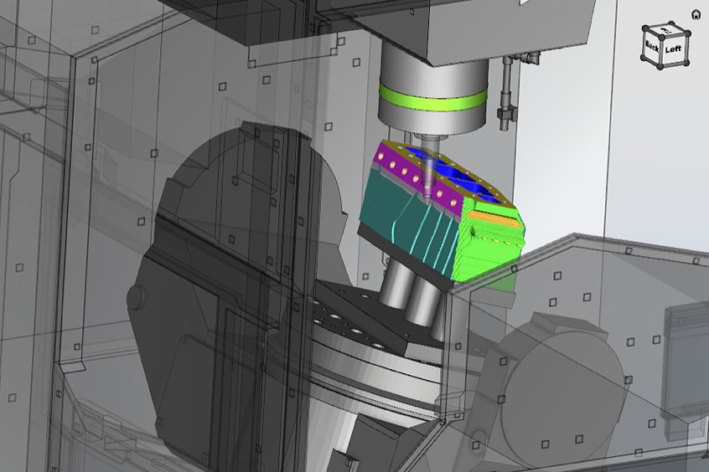Click the top face of the view cube
709x472 pixels.
[665, 31]
